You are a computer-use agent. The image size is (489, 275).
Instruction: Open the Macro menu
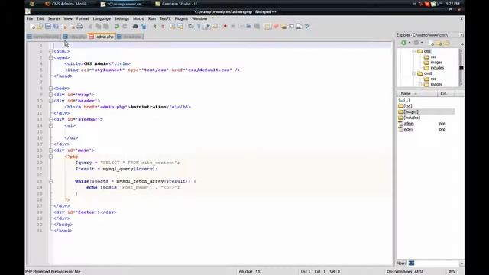coord(138,18)
